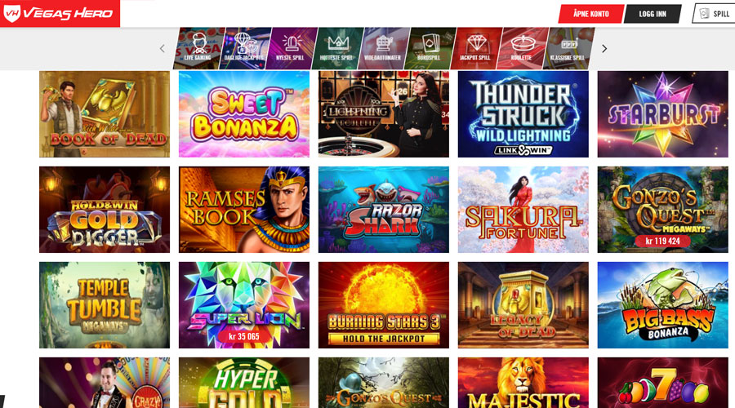Open the Live Gaming category

click(x=199, y=48)
